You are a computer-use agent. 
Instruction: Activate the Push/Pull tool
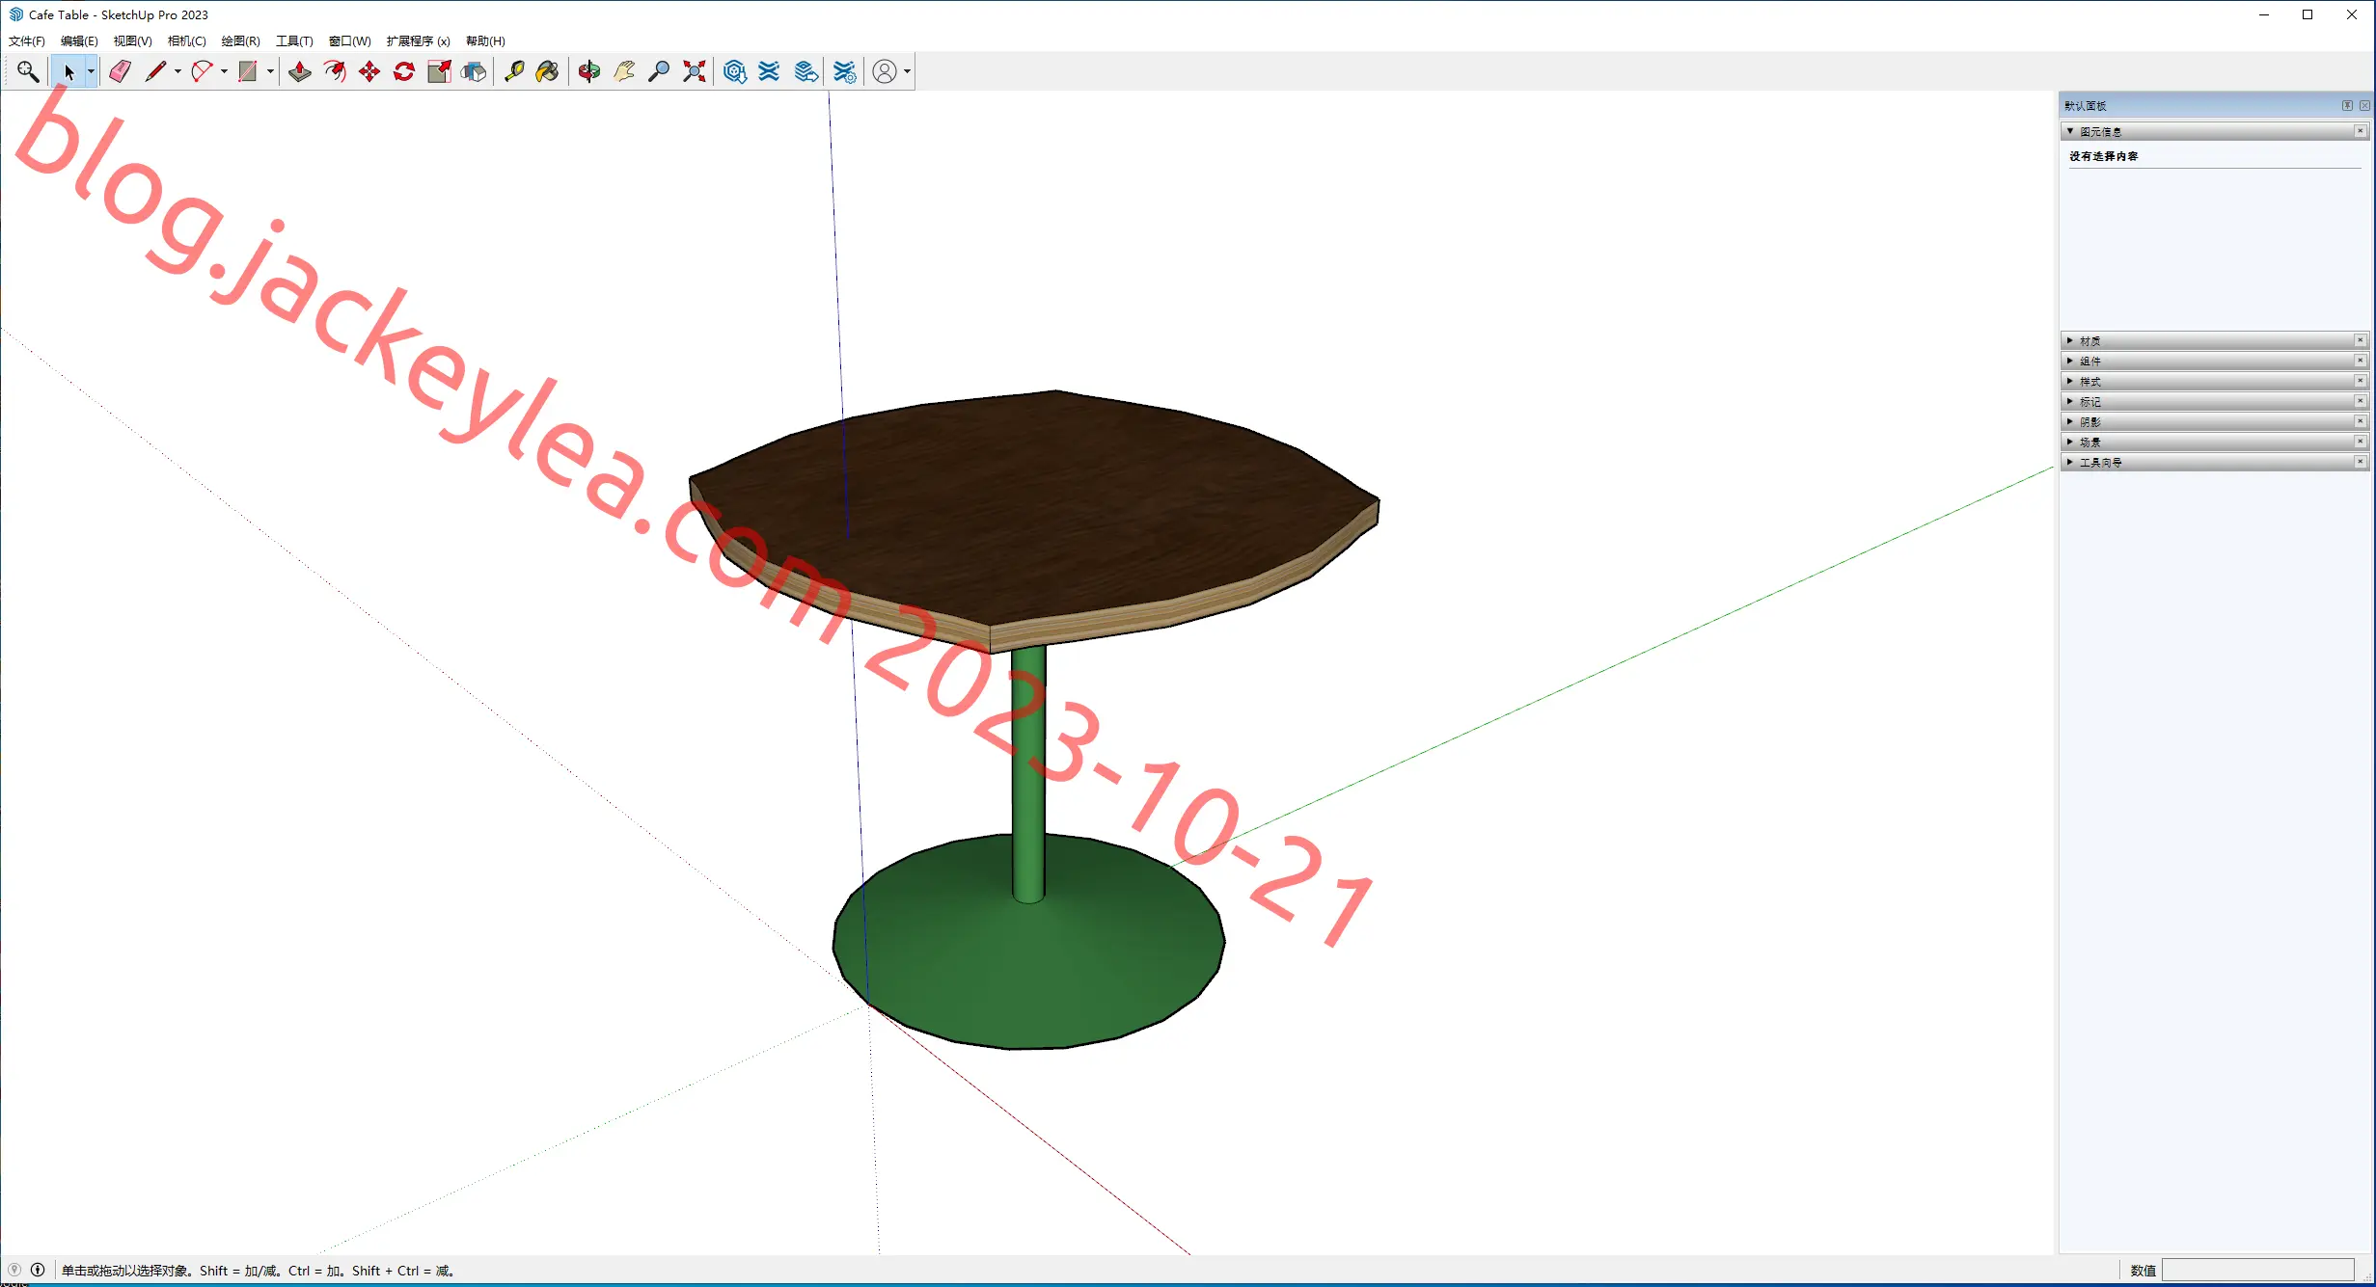click(x=300, y=71)
